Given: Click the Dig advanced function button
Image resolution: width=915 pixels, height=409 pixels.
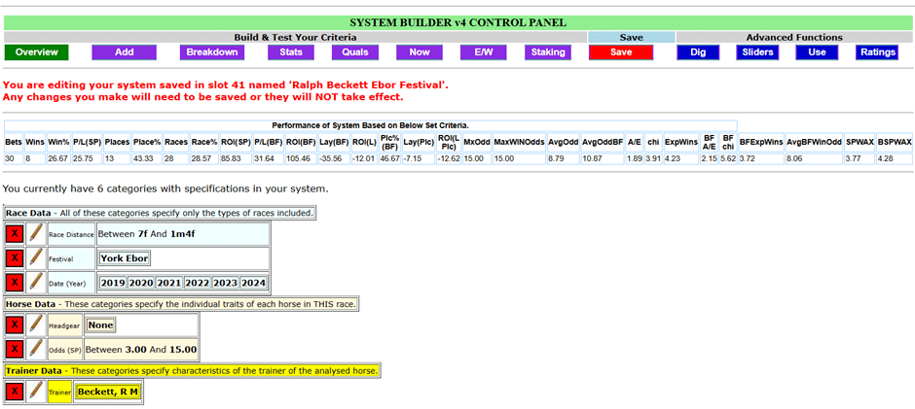Looking at the screenshot, I should pos(698,52).
